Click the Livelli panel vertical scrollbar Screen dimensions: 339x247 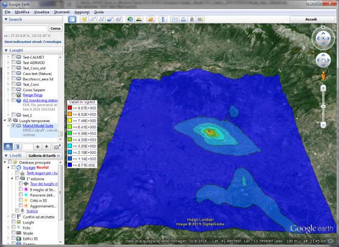pyautogui.click(x=60, y=192)
